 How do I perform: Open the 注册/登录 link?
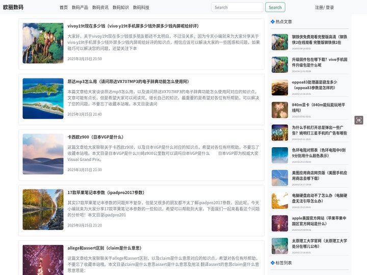click(324, 8)
